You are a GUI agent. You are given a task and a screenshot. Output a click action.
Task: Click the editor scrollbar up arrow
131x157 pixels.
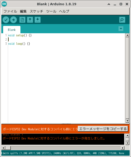click(x=127, y=35)
